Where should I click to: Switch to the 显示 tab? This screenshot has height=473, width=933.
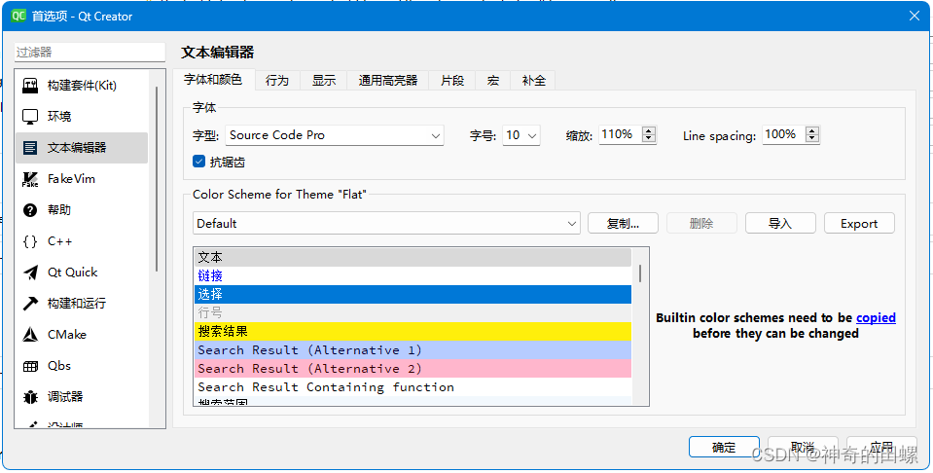pos(324,81)
